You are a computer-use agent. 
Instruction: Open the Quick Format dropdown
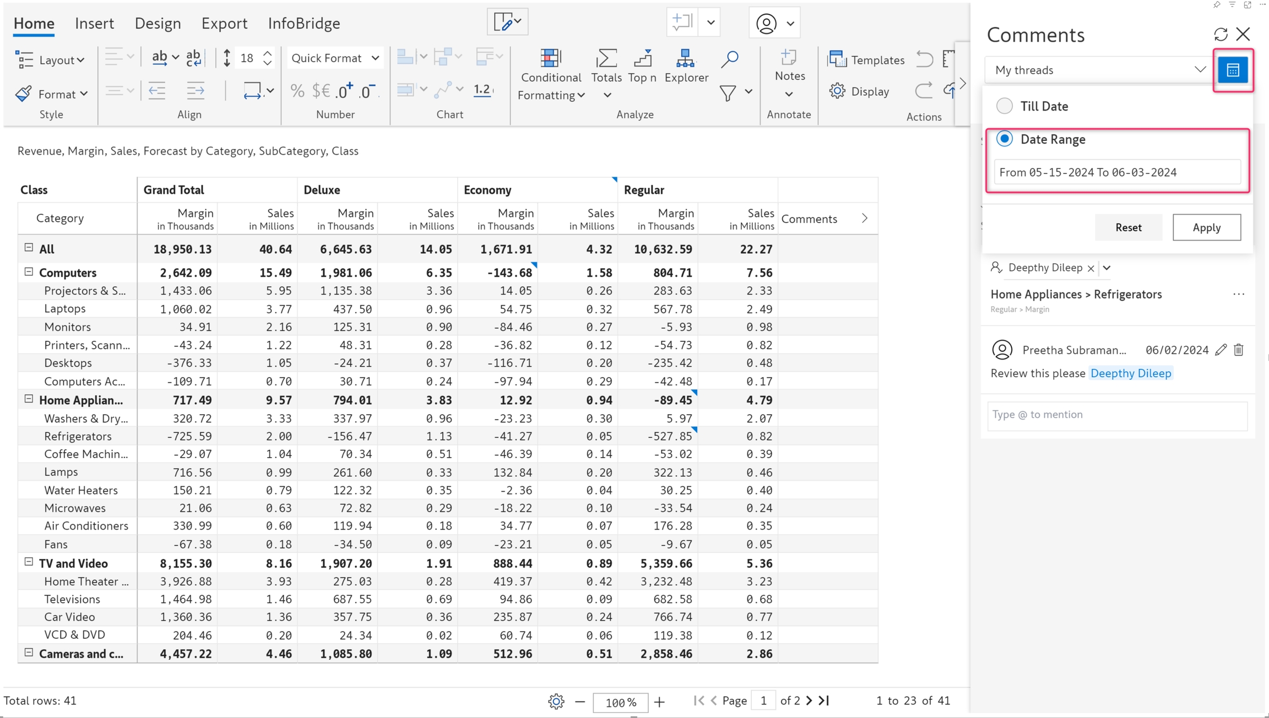[335, 58]
